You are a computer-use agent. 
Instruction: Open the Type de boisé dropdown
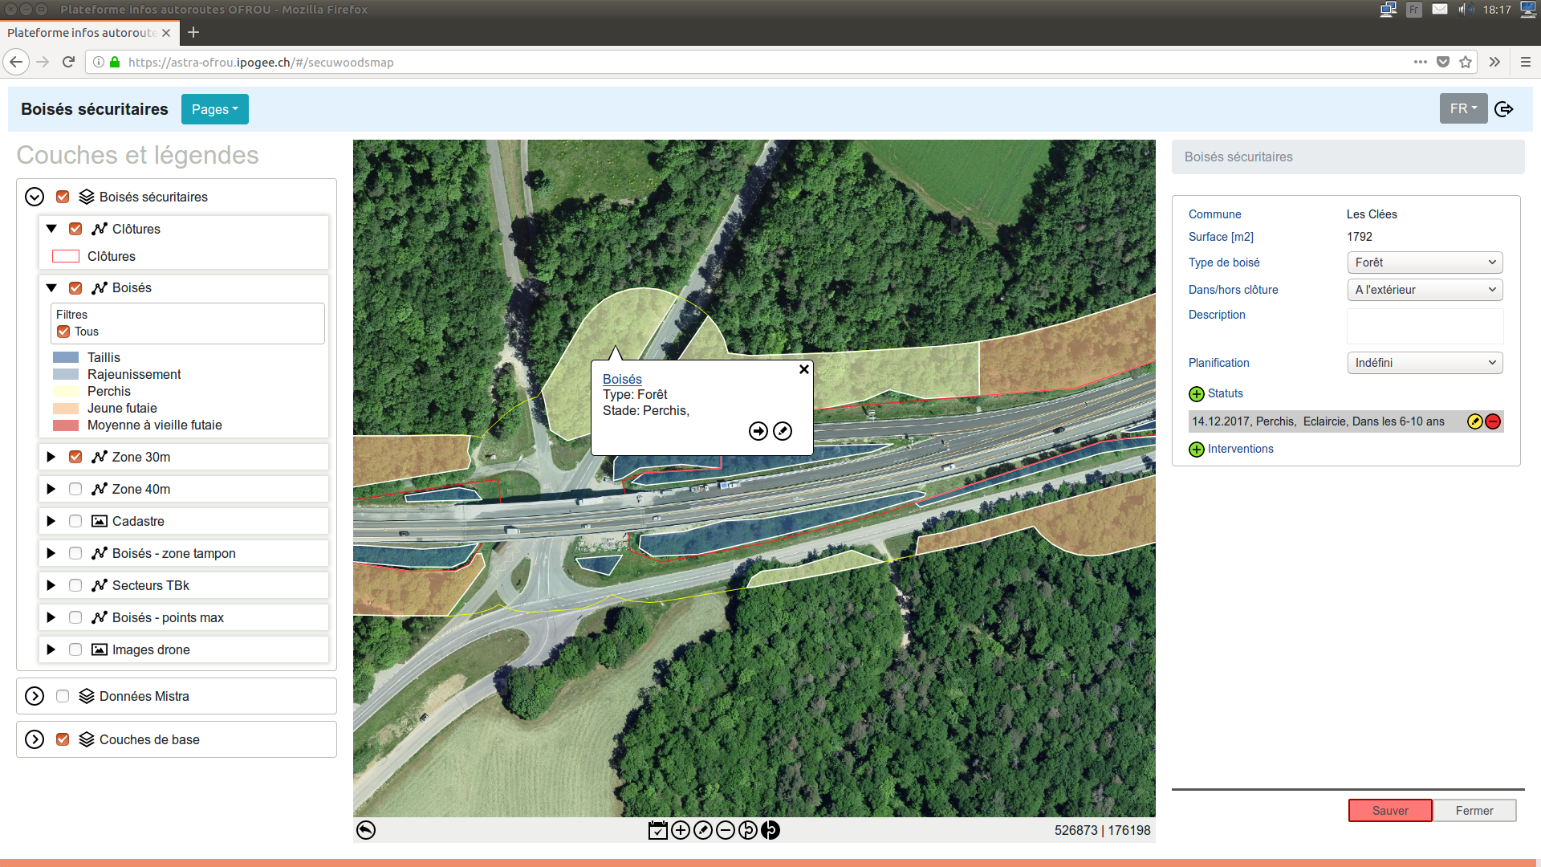pos(1425,263)
